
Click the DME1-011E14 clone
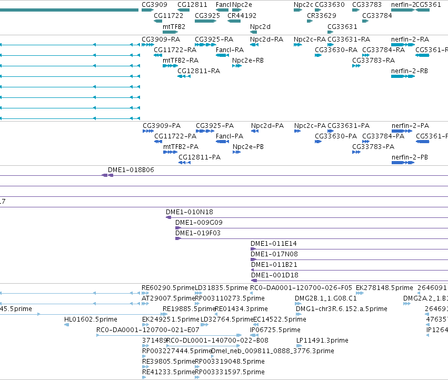pyautogui.click(x=349, y=249)
